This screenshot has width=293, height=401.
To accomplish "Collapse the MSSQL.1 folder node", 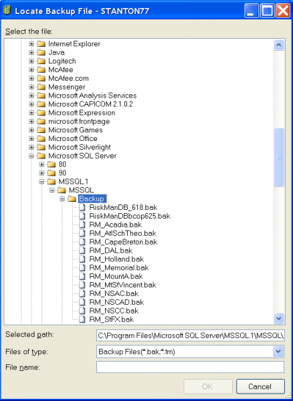I will (x=41, y=182).
